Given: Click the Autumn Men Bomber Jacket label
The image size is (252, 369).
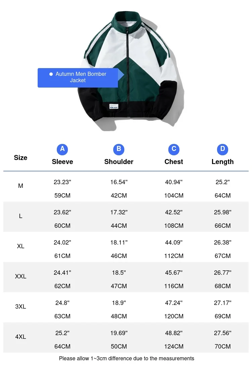Looking at the screenshot, I should click(81, 77).
